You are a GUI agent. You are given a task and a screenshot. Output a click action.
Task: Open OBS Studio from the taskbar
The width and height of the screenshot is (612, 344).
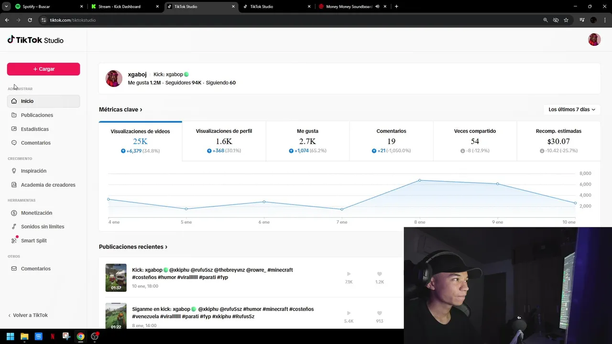(x=95, y=336)
